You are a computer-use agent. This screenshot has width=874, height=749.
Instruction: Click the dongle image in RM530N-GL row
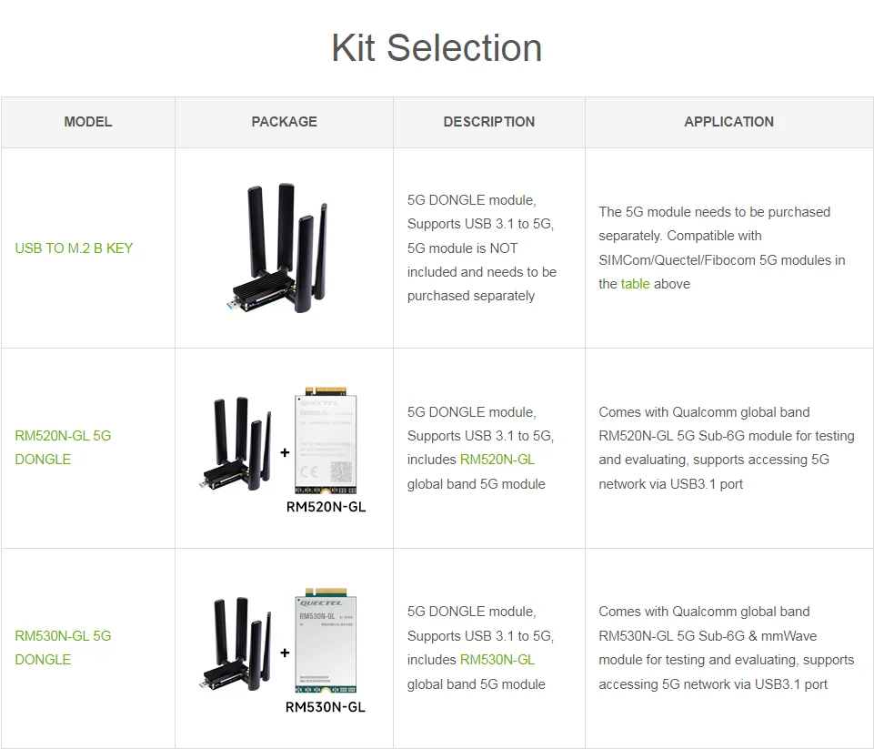click(236, 643)
